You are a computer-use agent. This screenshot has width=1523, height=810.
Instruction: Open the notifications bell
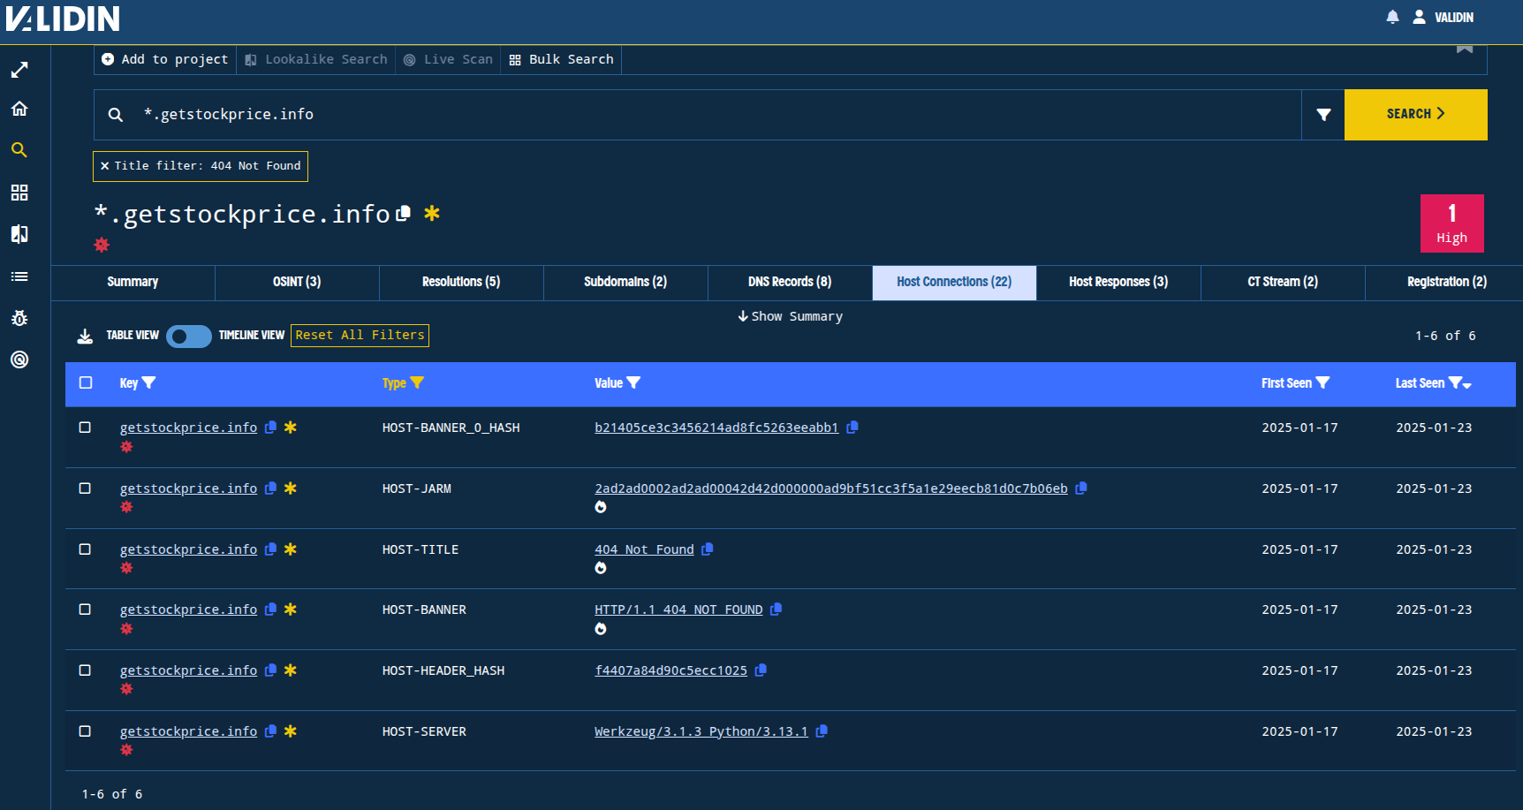(x=1392, y=17)
